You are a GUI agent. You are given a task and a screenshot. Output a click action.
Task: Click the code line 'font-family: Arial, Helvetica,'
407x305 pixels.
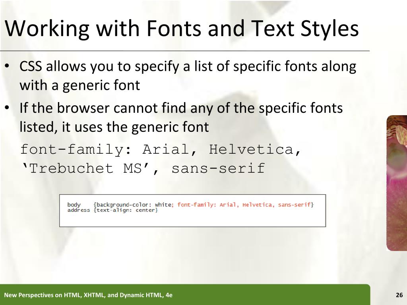161,149
